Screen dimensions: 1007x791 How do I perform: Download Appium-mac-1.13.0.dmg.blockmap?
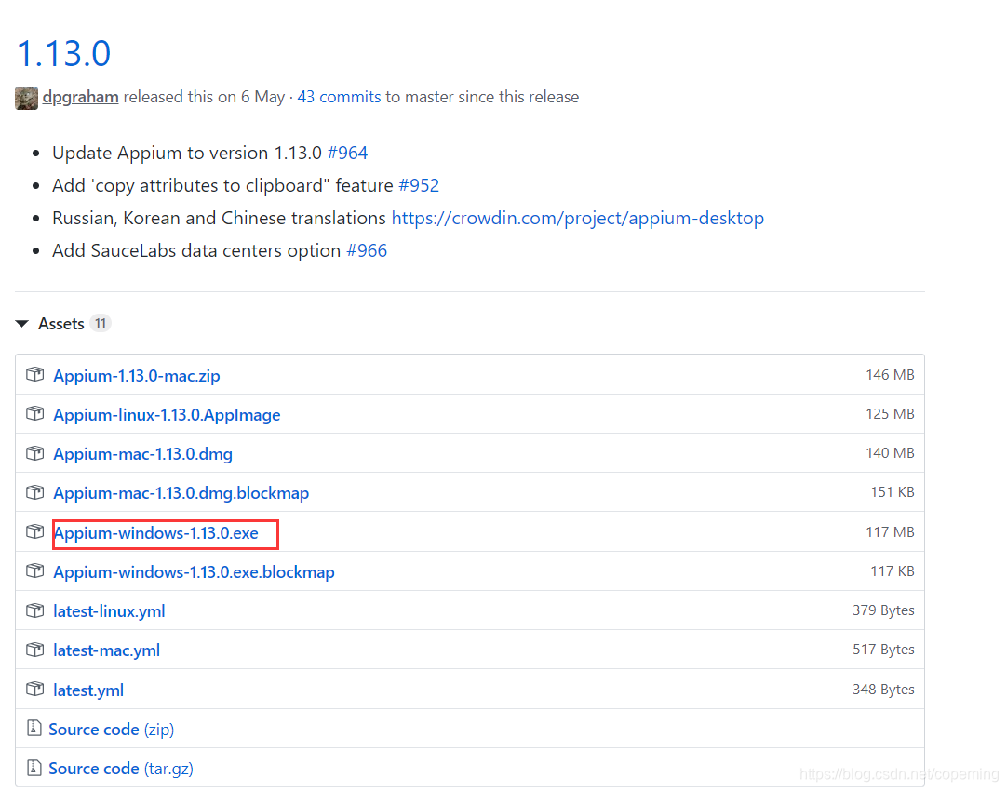(181, 493)
